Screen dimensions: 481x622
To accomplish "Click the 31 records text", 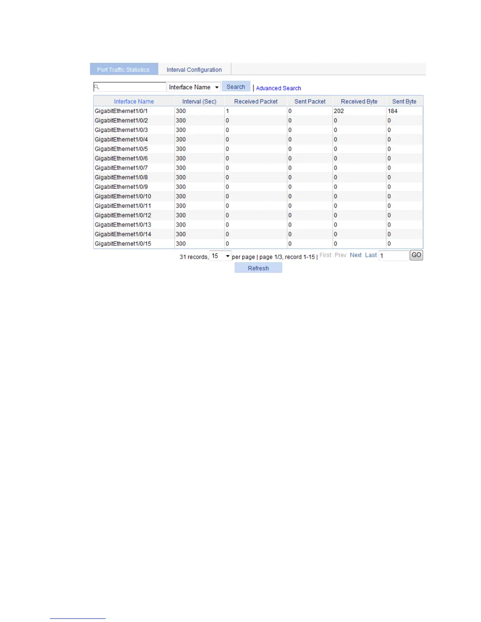I will pyautogui.click(x=194, y=257).
